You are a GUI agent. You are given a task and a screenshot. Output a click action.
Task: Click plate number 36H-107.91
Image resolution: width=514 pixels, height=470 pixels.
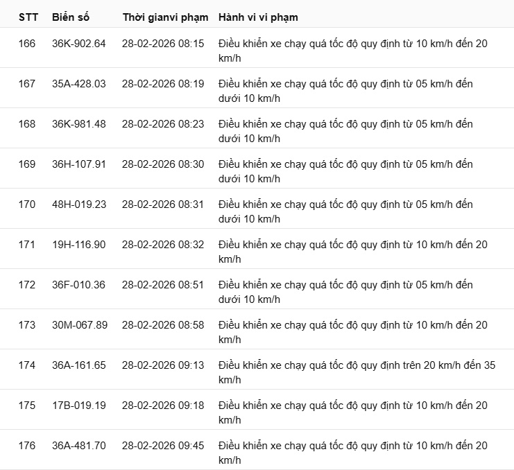pyautogui.click(x=79, y=164)
